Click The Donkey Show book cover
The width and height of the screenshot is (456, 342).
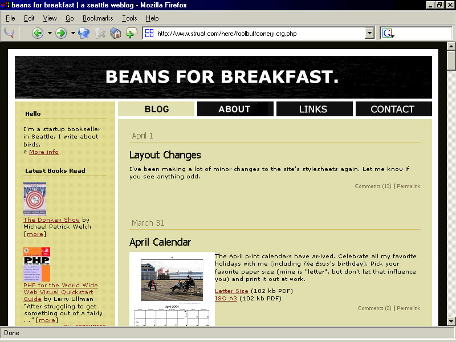pyautogui.click(x=35, y=198)
